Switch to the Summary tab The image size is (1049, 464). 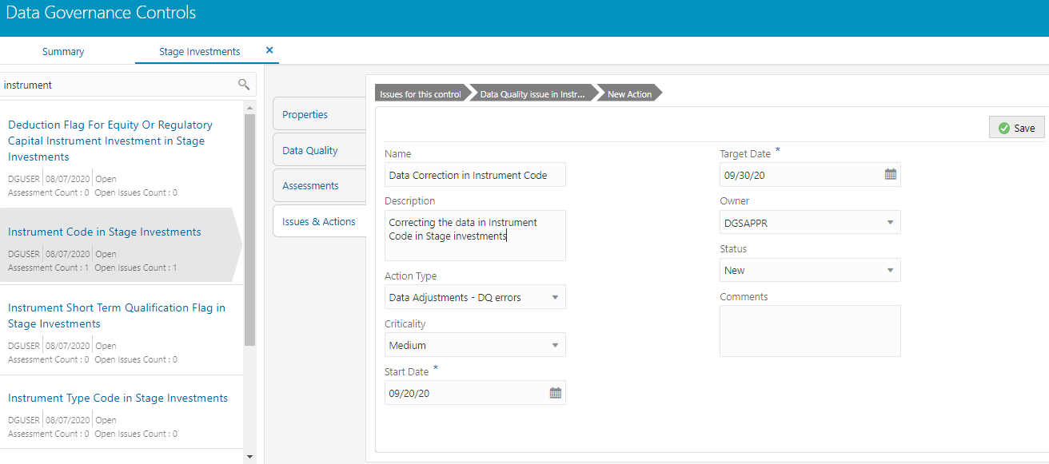pyautogui.click(x=63, y=51)
